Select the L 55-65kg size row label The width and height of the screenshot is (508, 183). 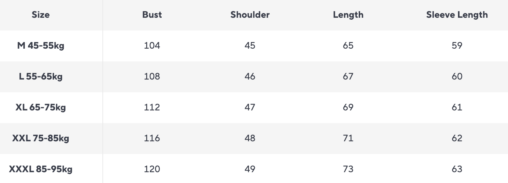(41, 76)
